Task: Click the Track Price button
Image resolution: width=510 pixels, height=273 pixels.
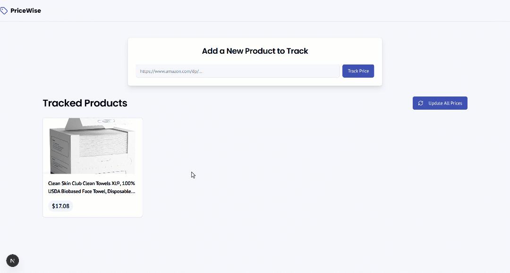Action: [x=358, y=71]
